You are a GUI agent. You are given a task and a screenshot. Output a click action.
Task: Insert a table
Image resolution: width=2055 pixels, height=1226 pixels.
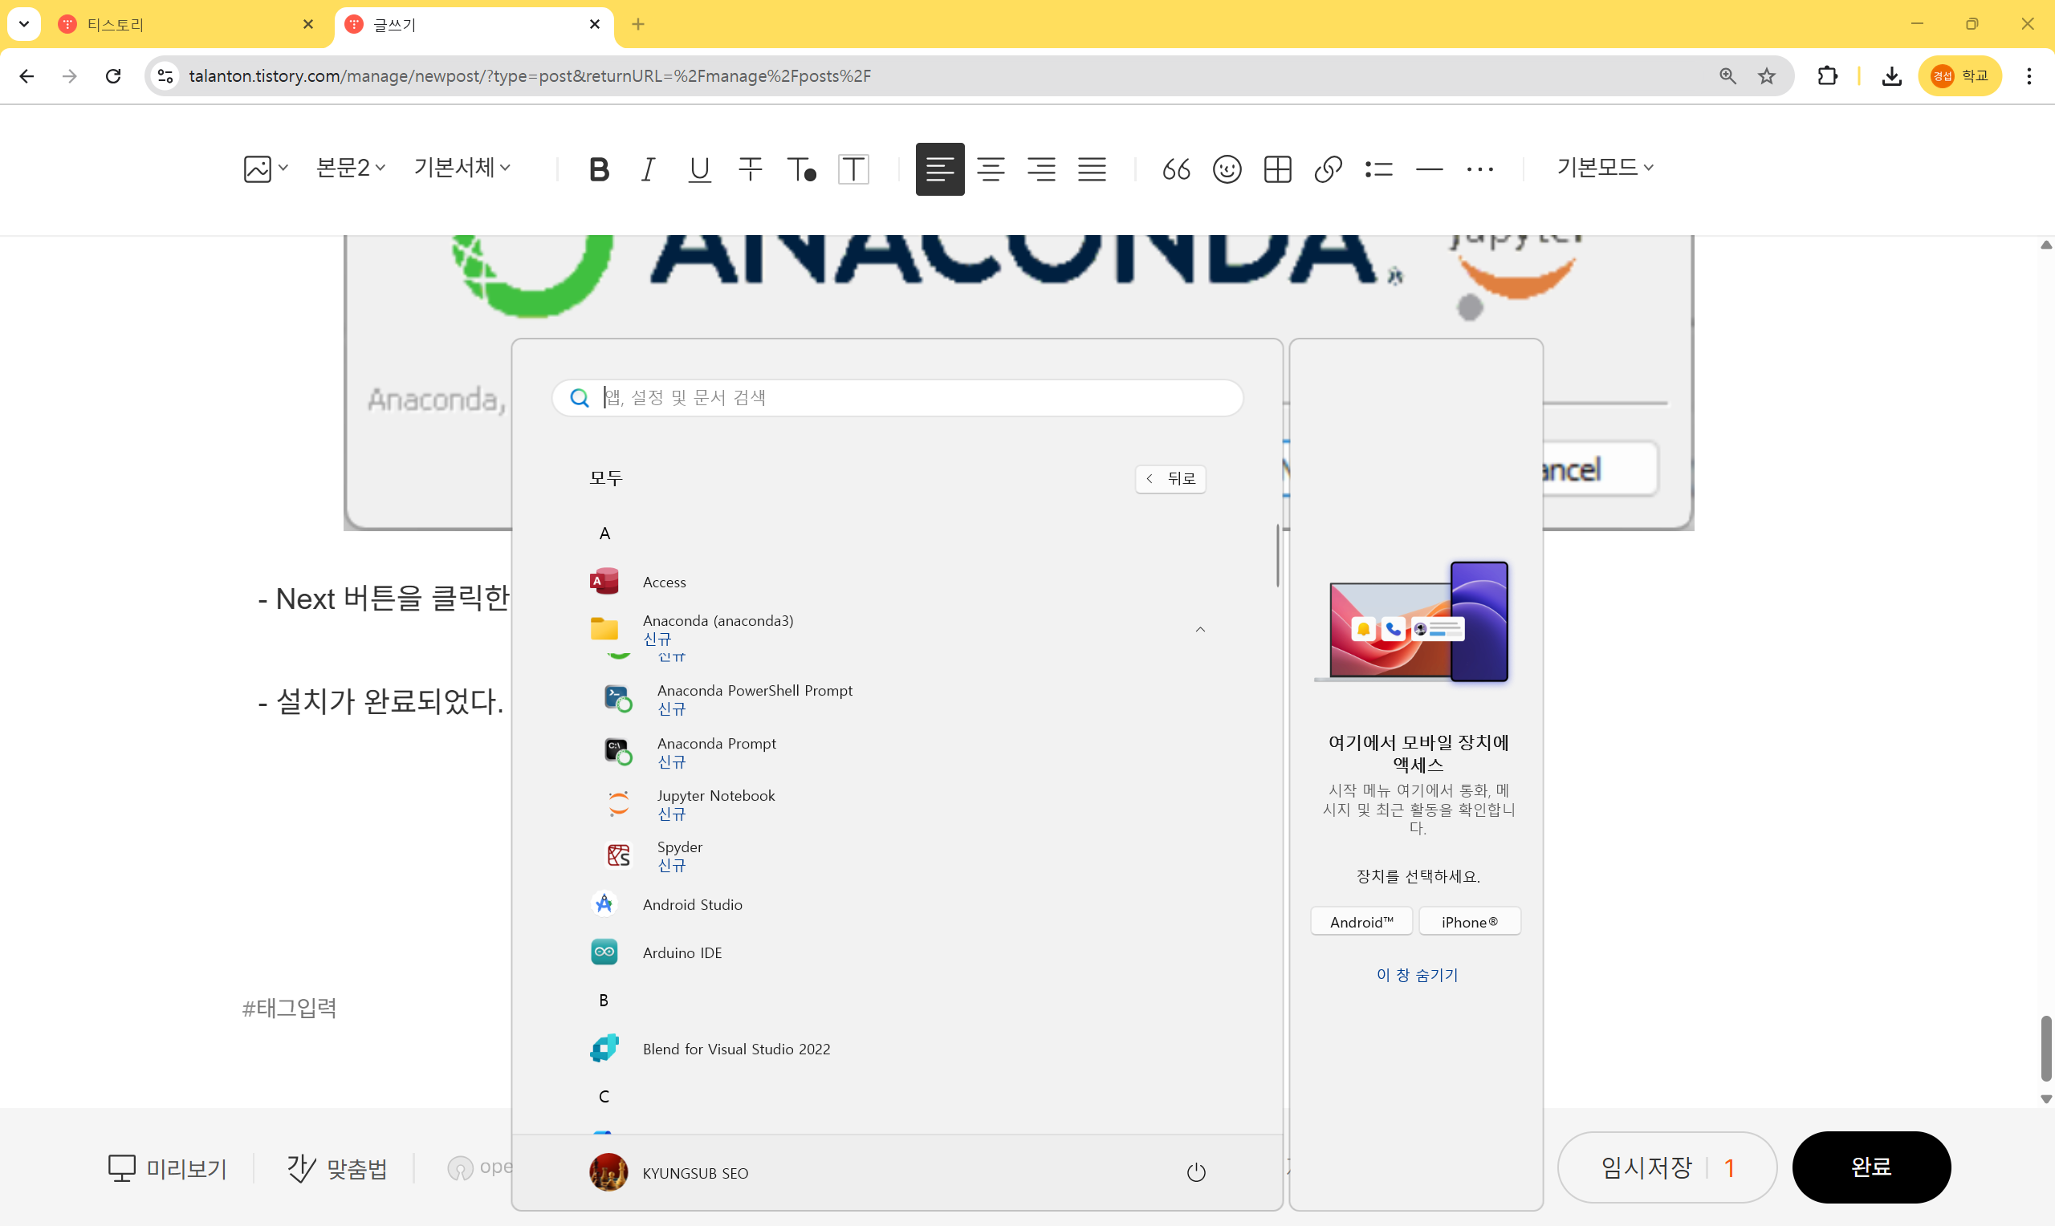[x=1277, y=169]
